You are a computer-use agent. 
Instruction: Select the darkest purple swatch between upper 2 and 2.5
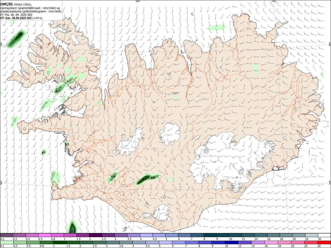[95, 235]
